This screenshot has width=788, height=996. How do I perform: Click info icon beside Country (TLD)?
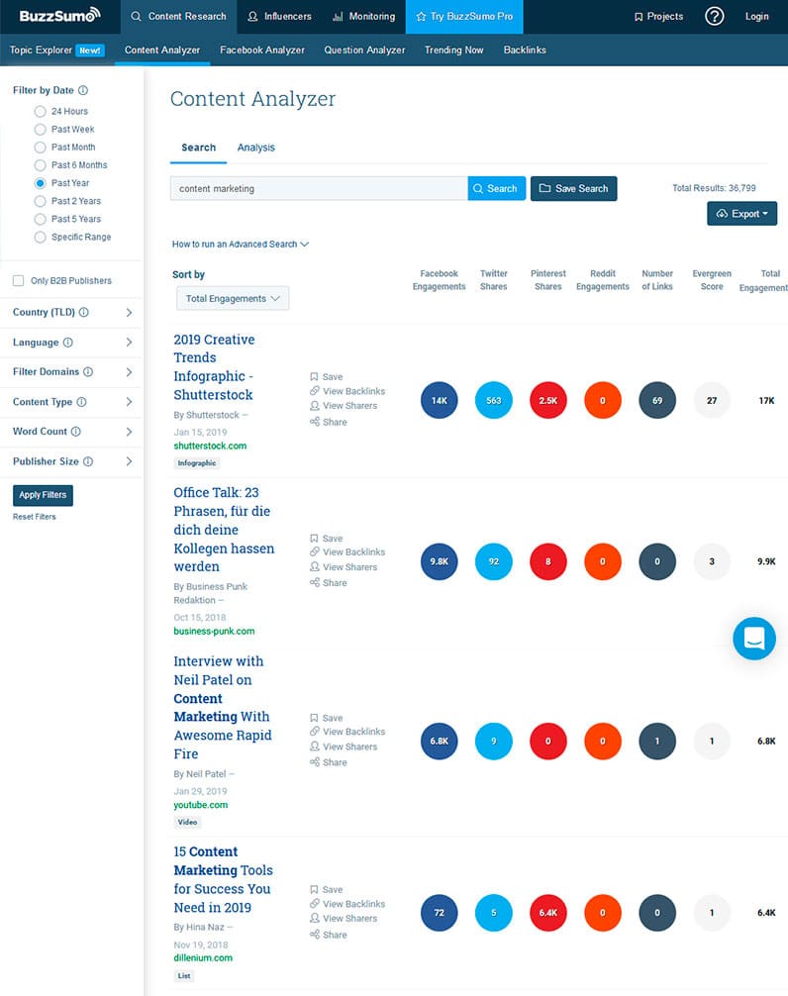point(84,312)
